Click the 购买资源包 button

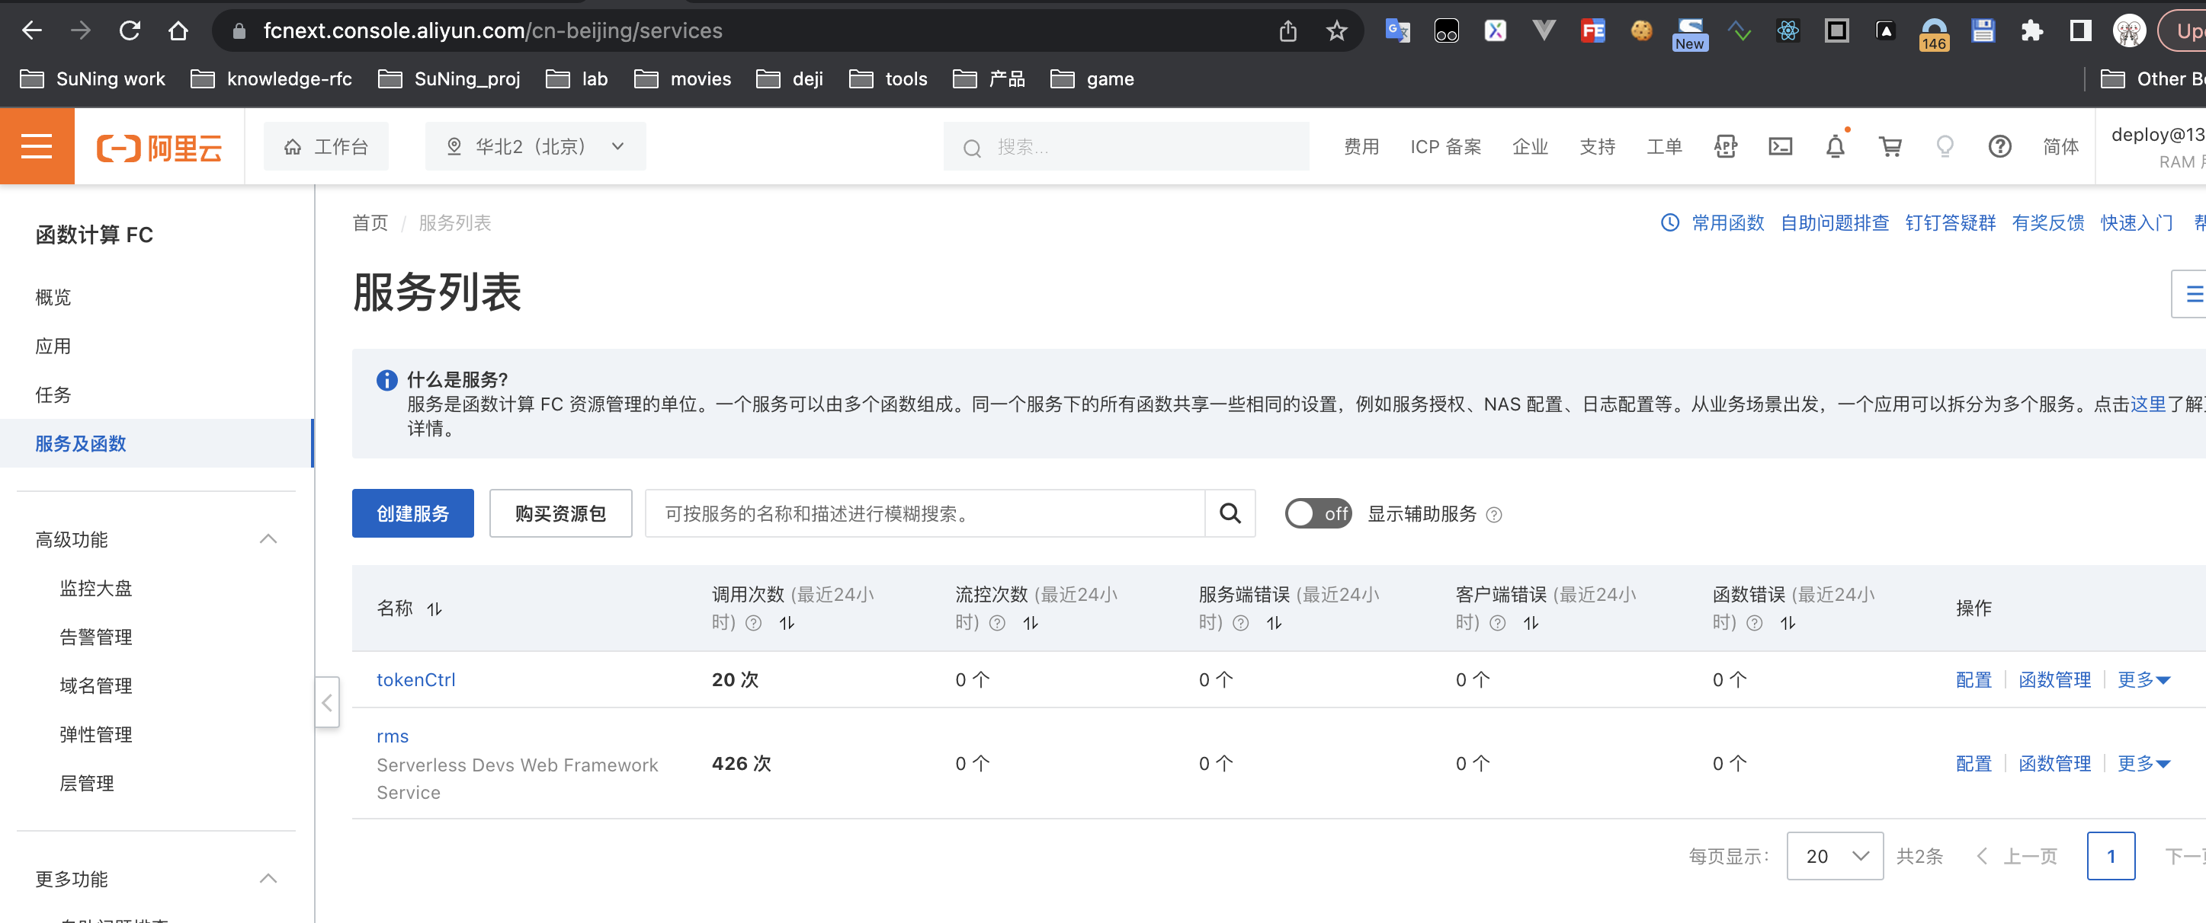560,513
